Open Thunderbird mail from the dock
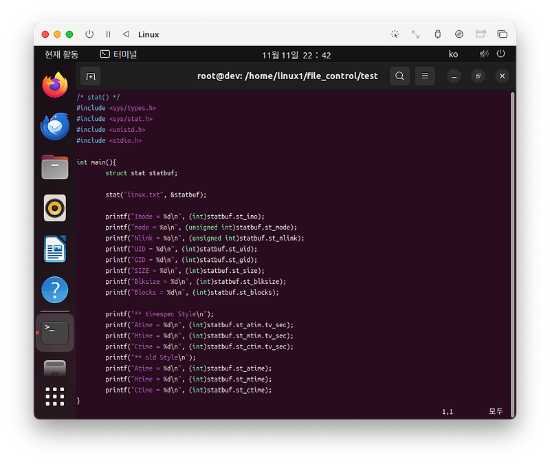 point(54,126)
